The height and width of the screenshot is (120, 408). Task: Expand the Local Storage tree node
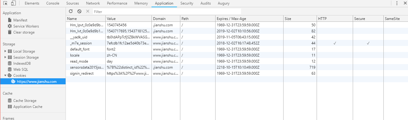pyautogui.click(x=5, y=51)
